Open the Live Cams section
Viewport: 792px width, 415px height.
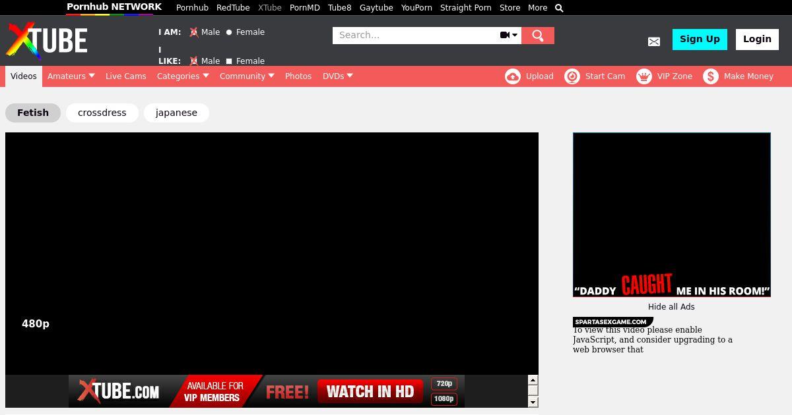click(126, 76)
